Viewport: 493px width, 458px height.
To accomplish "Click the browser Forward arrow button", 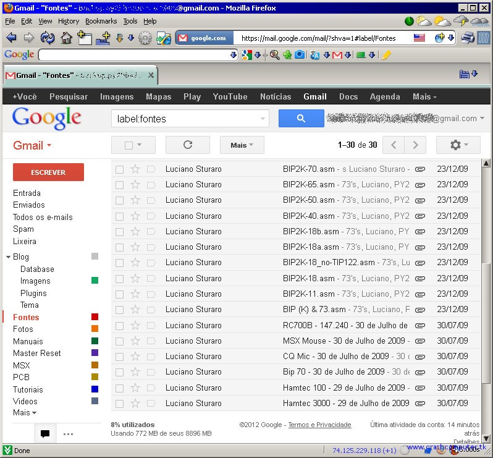I will click(x=28, y=38).
